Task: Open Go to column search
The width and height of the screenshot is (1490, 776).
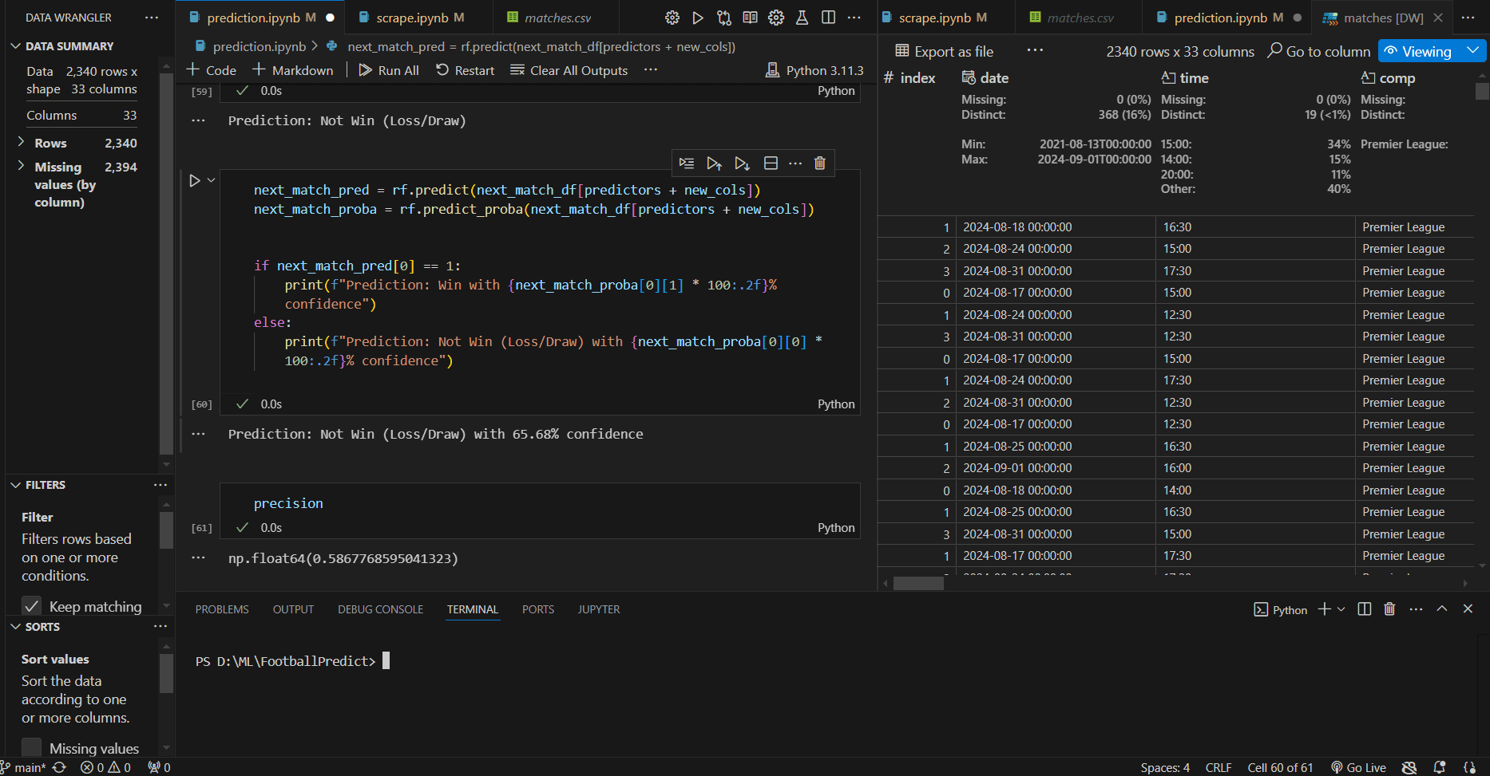Action: tap(1319, 51)
